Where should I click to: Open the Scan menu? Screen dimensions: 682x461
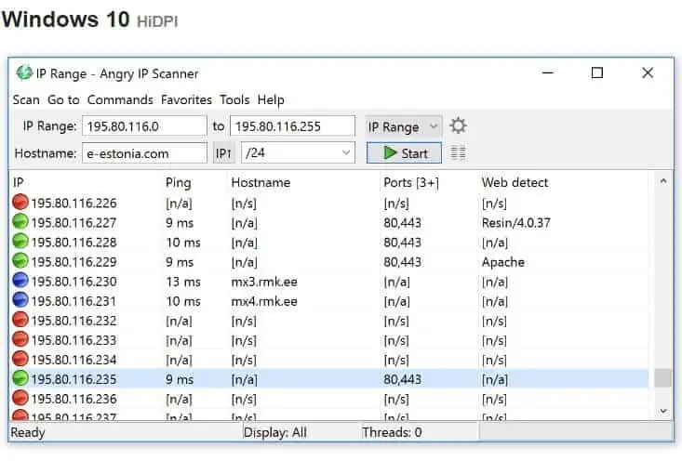point(26,99)
